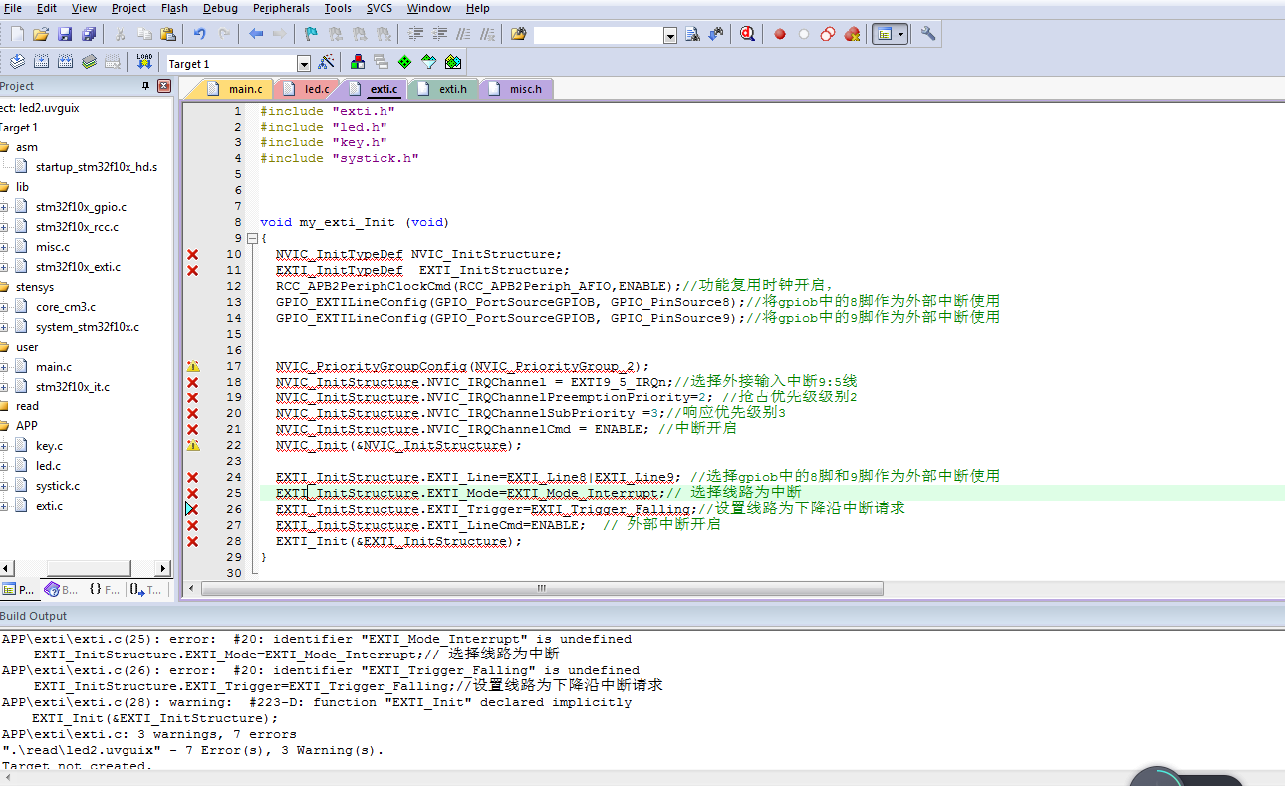Open Options for Target magic wand

(325, 62)
